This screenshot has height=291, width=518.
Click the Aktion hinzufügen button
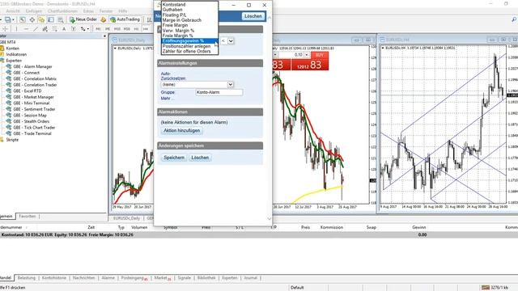click(x=181, y=131)
